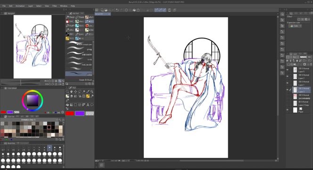Select the Ruler tool
Screen dimensions: 313x170
(84, 105)
